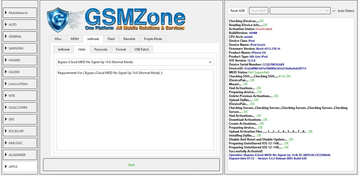Image resolution: width=359 pixels, height=176 pixels.
Task: Open the Passcode sub-tab
Action: [101, 49]
